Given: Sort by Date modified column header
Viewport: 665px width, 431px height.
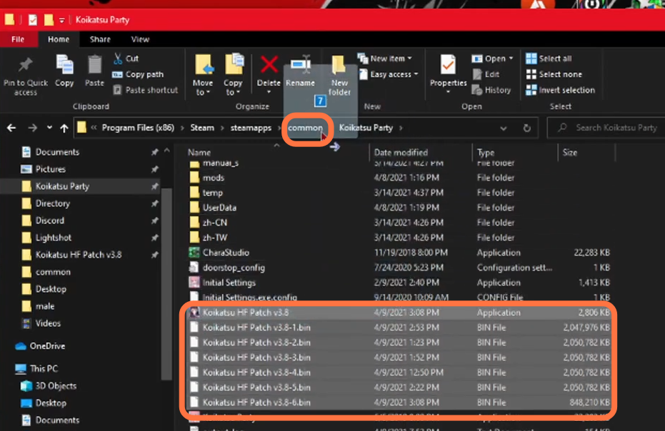Looking at the screenshot, I should point(401,153).
